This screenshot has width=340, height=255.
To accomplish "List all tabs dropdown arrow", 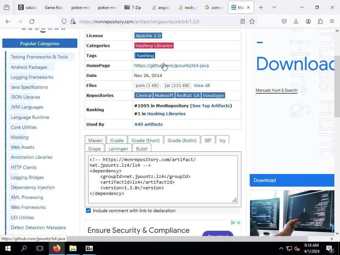I will click(x=274, y=8).
